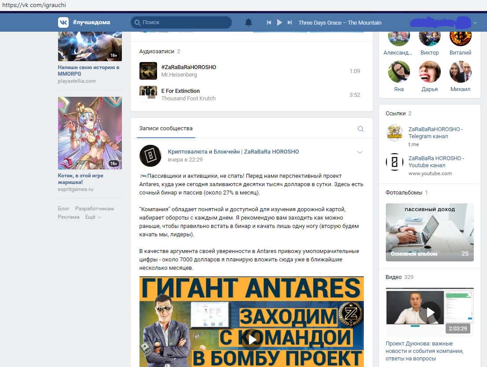Open Криптовалюта и Блокчейн | ZaRaBaRa HOROSHO link
This screenshot has width=487, height=367.
click(x=233, y=152)
